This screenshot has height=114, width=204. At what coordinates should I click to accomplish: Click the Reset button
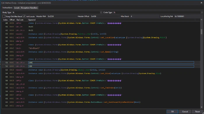[197, 112]
